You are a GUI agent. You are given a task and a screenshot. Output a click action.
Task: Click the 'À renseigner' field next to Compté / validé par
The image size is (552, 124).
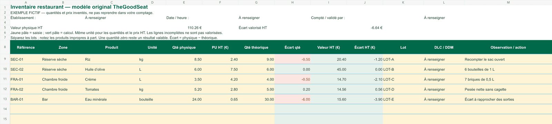(434, 18)
